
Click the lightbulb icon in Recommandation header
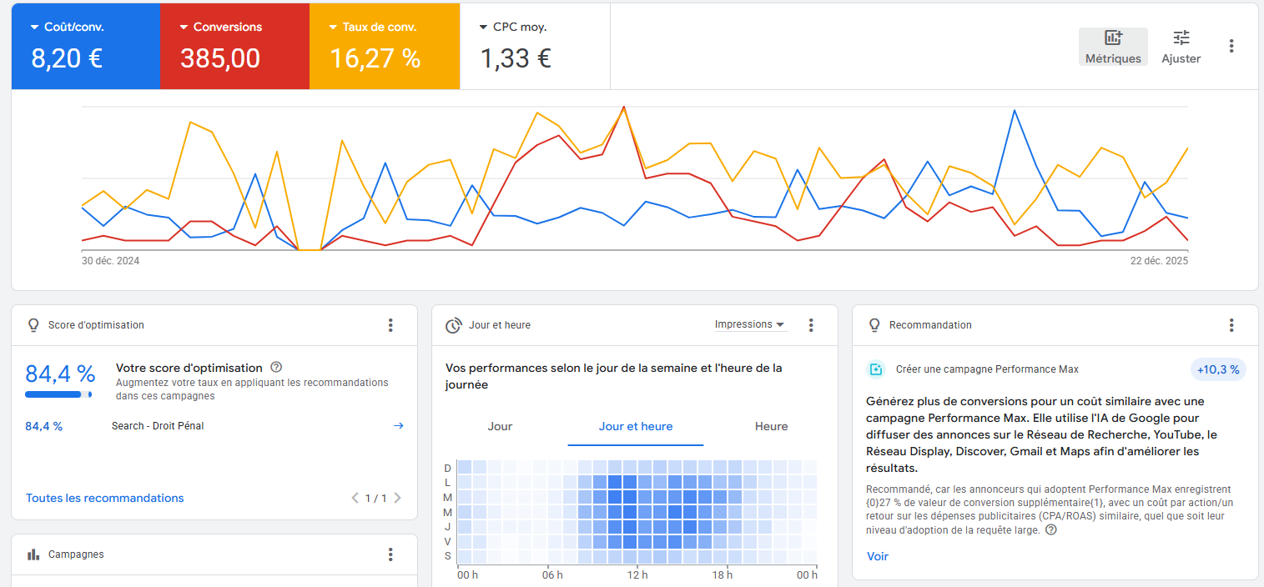pos(874,325)
